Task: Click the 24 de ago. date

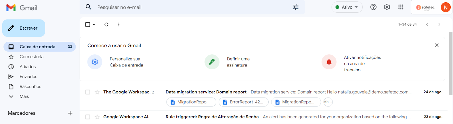Action: point(433,92)
